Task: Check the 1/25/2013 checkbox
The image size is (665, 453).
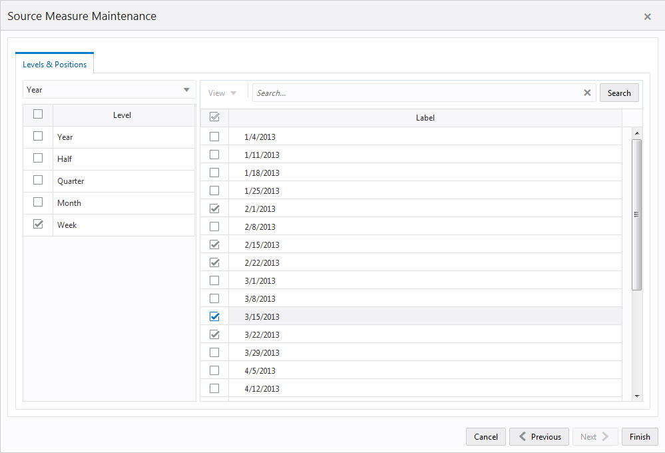Action: click(x=214, y=191)
